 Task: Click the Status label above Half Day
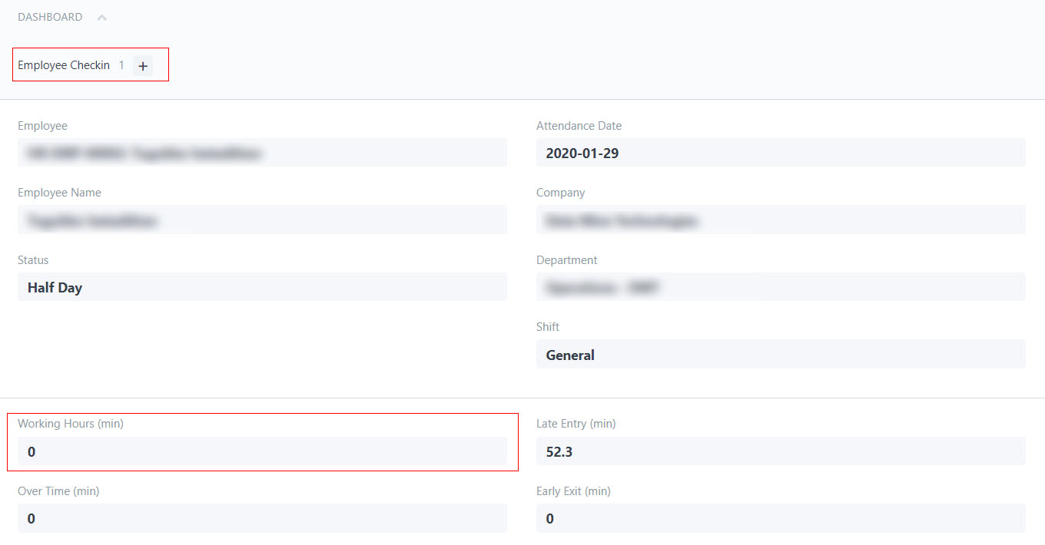(33, 259)
